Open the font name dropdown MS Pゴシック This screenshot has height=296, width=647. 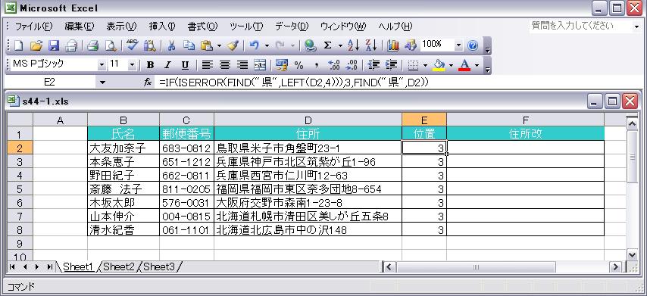pos(102,64)
